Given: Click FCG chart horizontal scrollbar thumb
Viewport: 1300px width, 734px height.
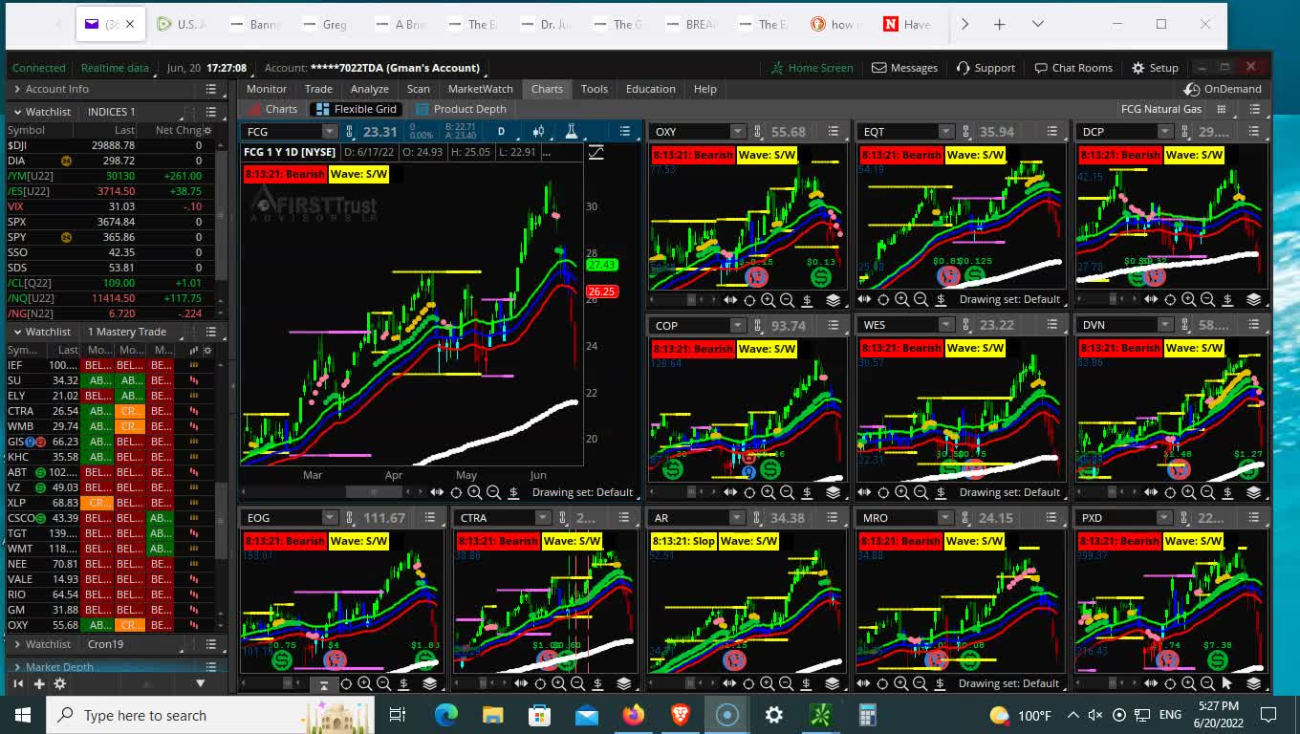Looking at the screenshot, I should point(374,492).
